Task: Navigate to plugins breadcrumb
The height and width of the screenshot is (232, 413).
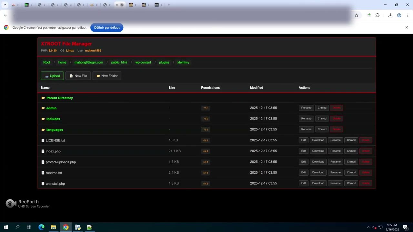Action: 164,63
